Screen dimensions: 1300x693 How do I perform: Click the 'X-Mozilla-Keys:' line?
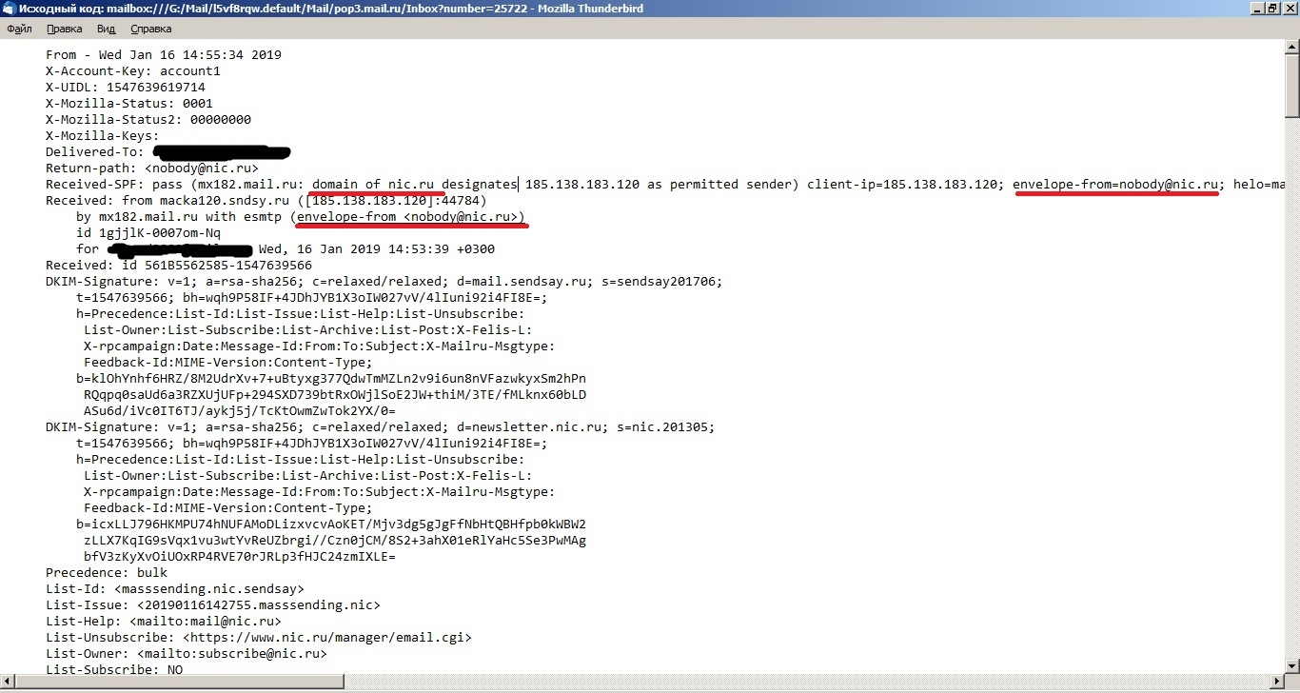(103, 135)
